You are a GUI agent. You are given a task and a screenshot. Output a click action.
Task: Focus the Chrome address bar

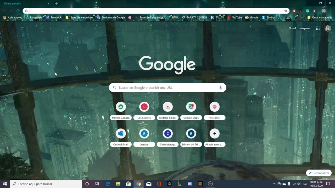point(156,11)
